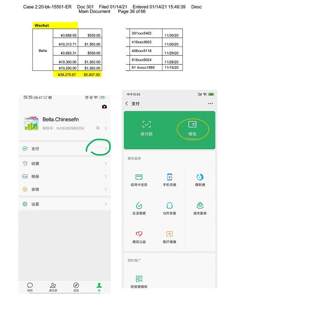
Task: Click Wi-Fi icon in left phone status bar
Action: coord(96,97)
